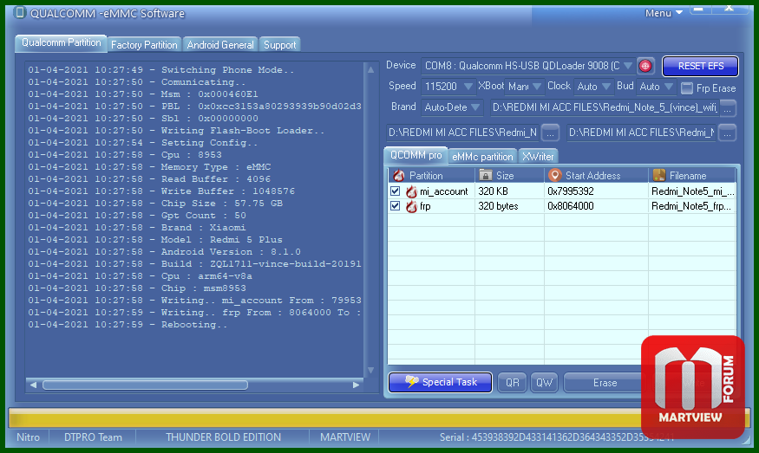The height and width of the screenshot is (453, 759).
Task: Click the second lower REDMI MI ACC FILES path field
Action: pyautogui.click(x=641, y=133)
